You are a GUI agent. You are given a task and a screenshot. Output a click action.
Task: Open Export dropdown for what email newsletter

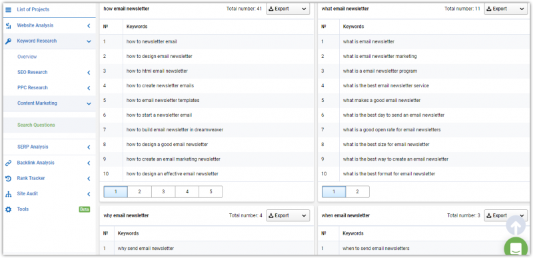pos(506,9)
